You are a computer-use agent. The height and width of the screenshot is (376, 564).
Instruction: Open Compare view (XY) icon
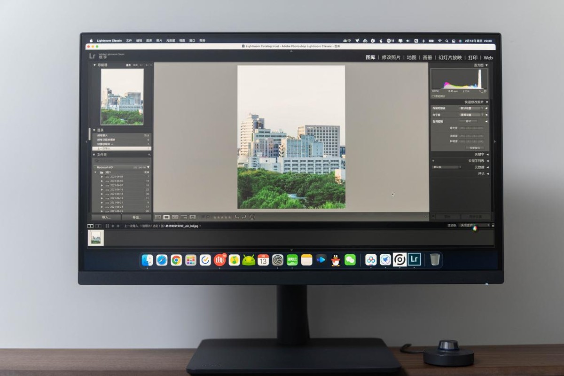[x=175, y=217]
